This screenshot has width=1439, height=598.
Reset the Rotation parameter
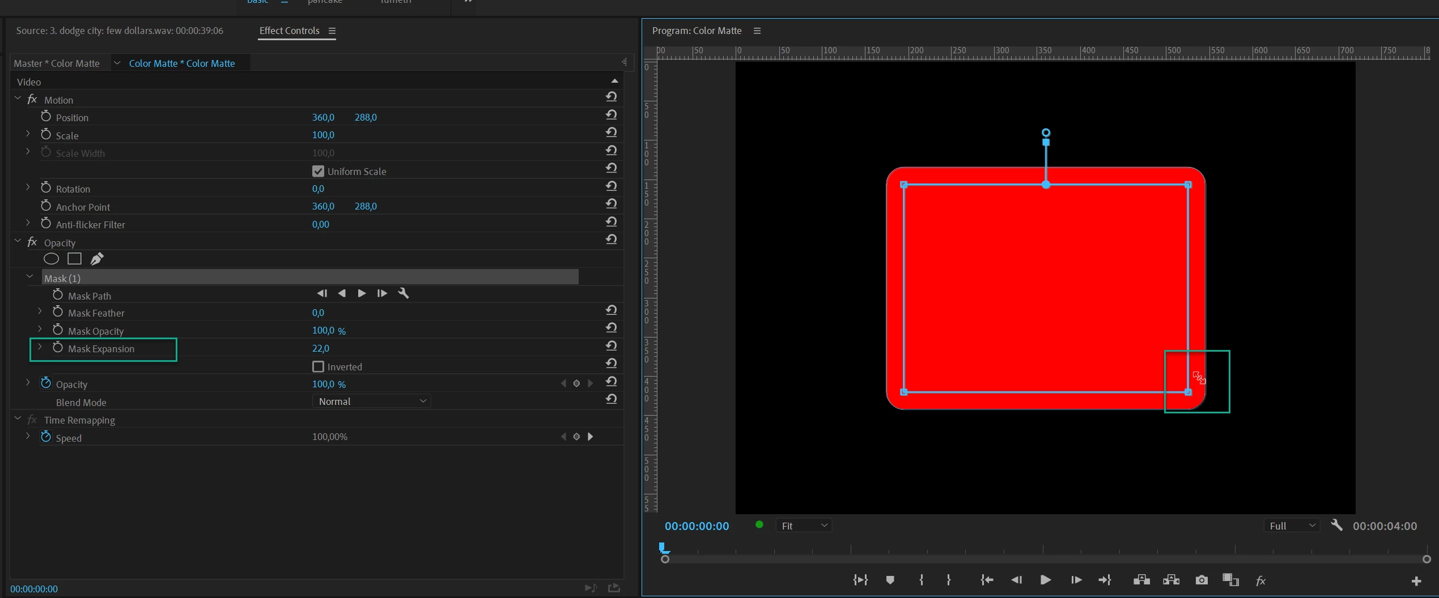coord(611,186)
